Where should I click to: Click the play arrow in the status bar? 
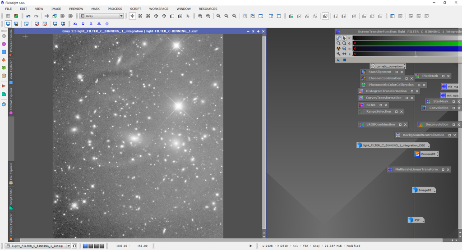[x=251, y=246]
